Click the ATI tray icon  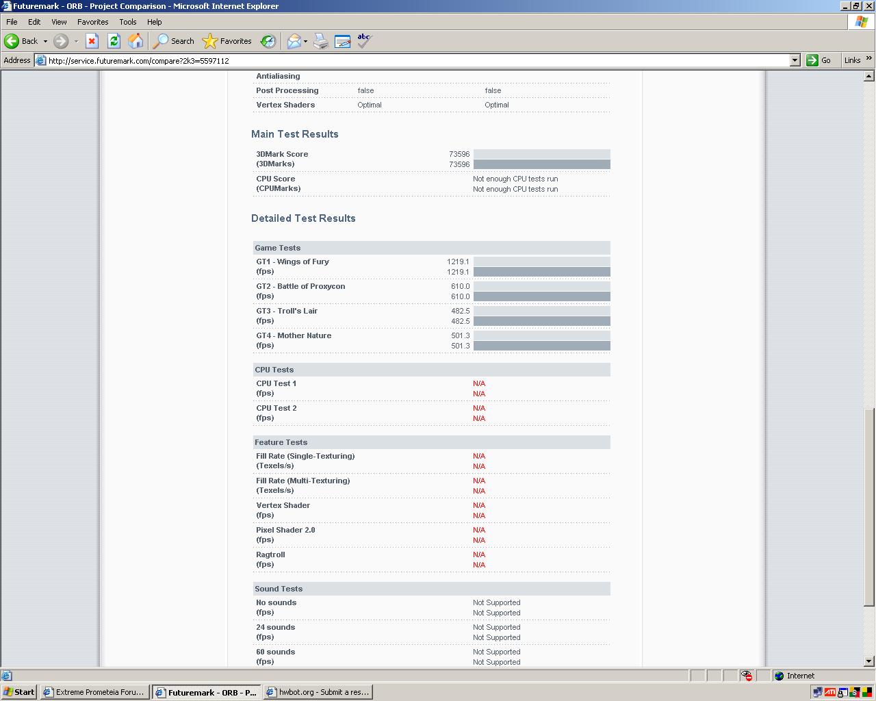click(829, 692)
